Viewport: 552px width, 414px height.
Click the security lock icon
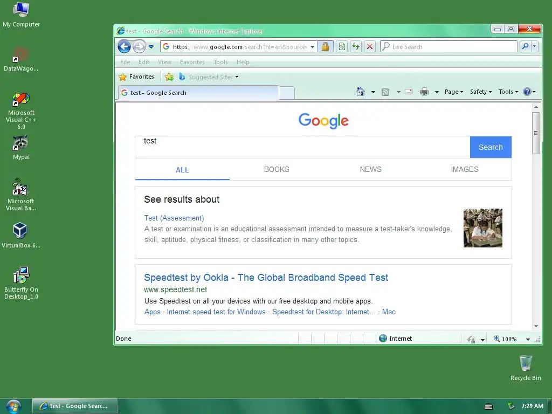pos(325,46)
